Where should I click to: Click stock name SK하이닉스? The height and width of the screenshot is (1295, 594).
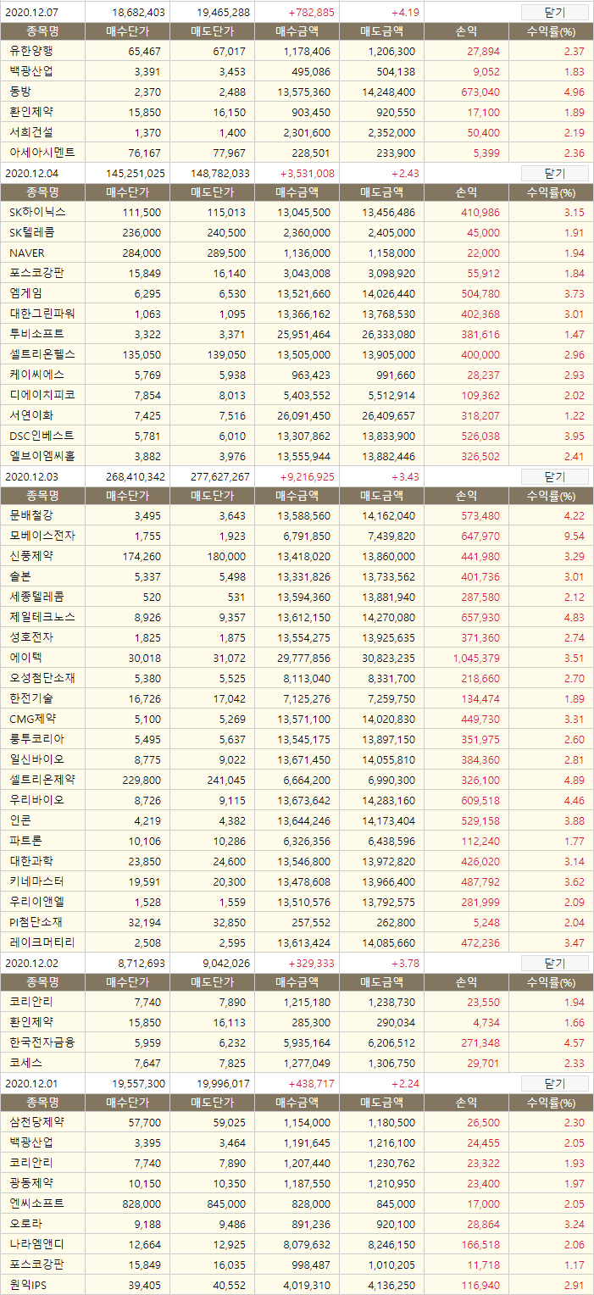[37, 212]
